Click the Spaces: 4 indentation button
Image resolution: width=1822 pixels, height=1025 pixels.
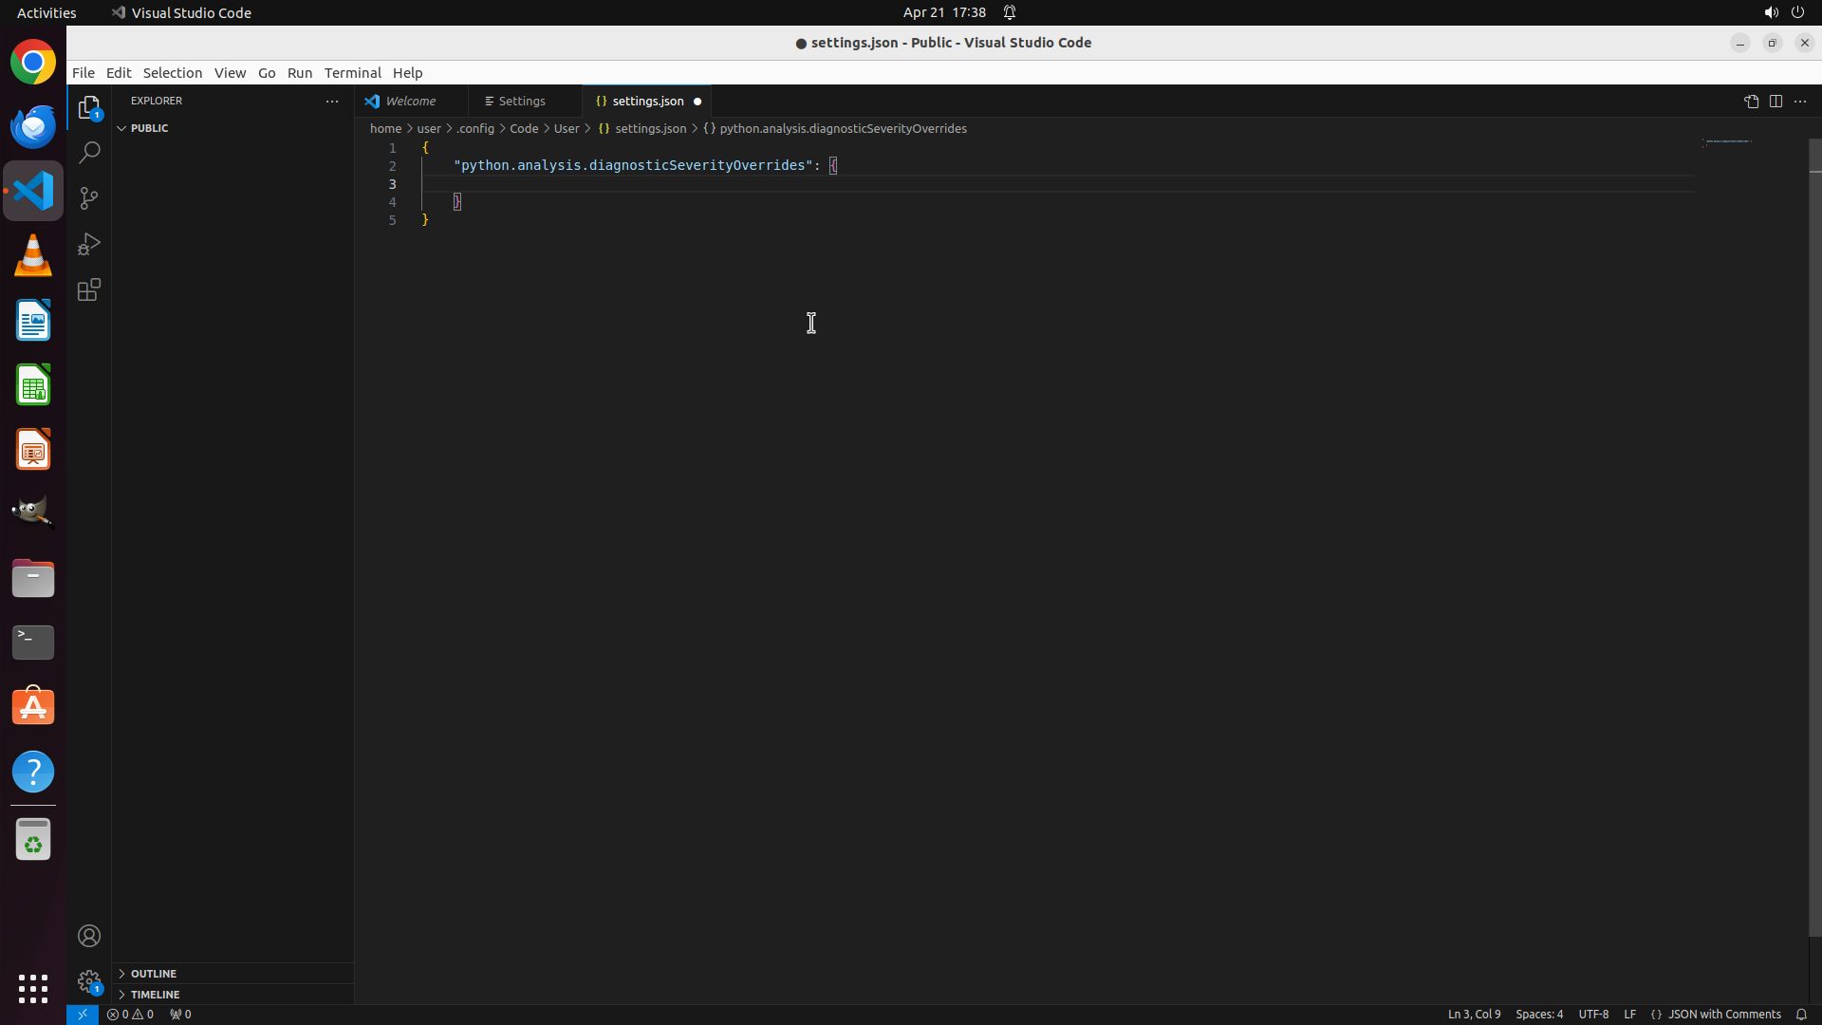1538,1014
